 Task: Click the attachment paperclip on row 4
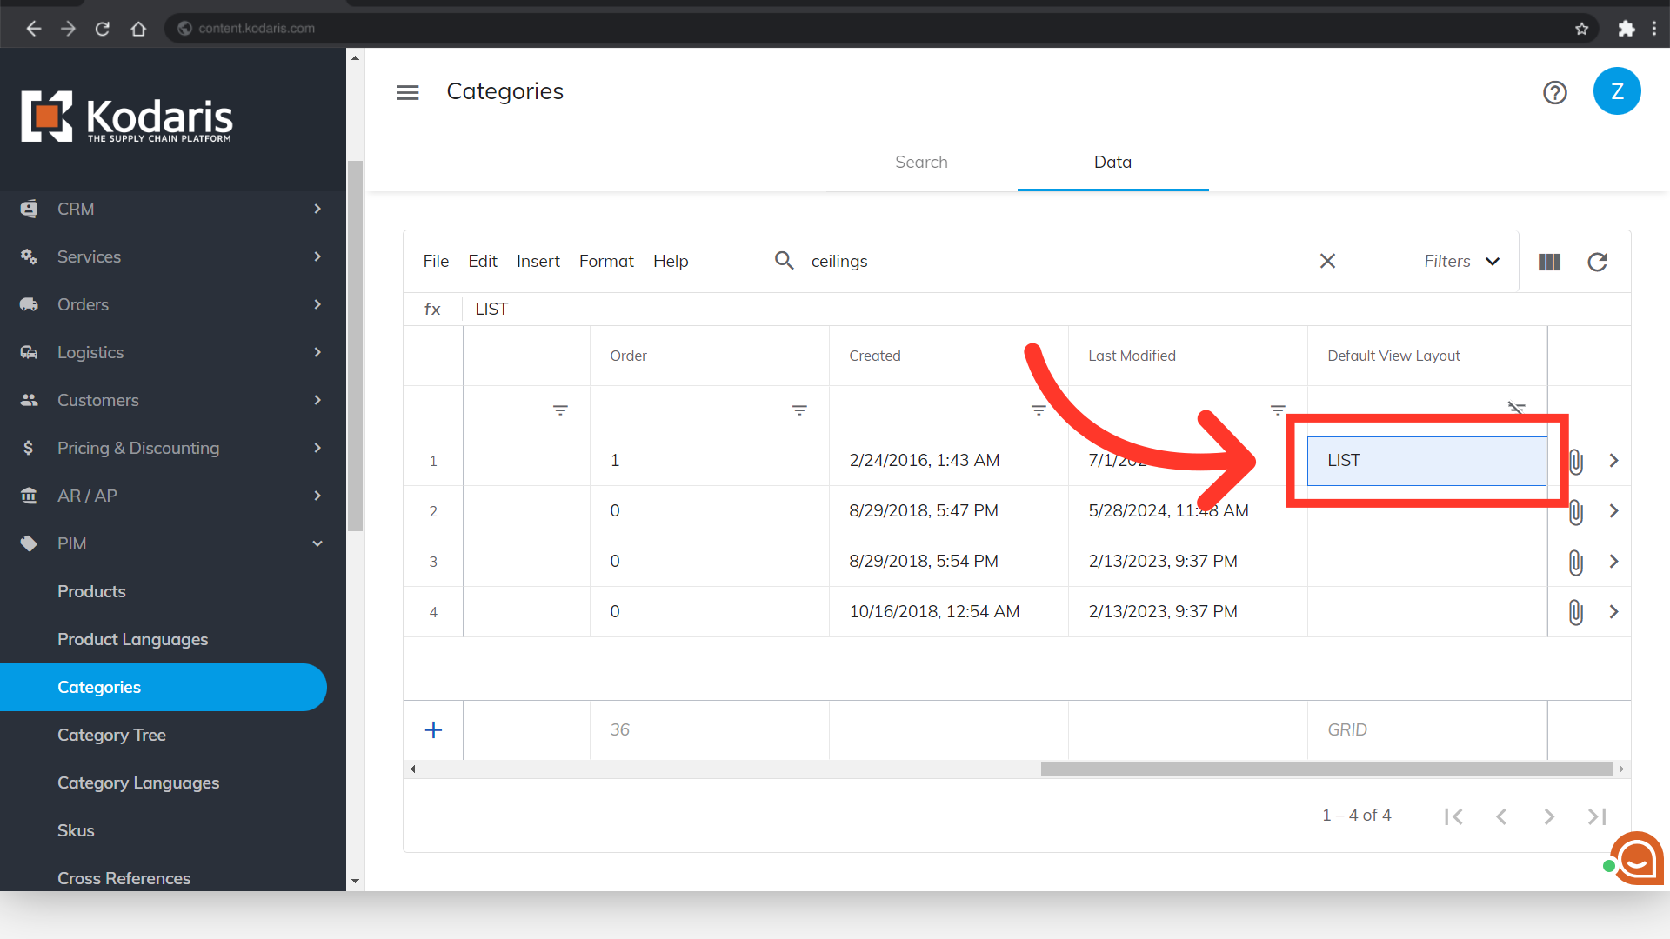pos(1575,612)
